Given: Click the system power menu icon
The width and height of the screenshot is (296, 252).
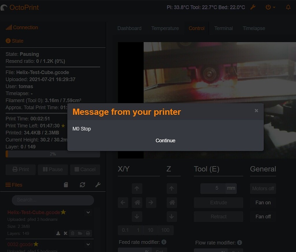Looking at the screenshot, I should [269, 7].
